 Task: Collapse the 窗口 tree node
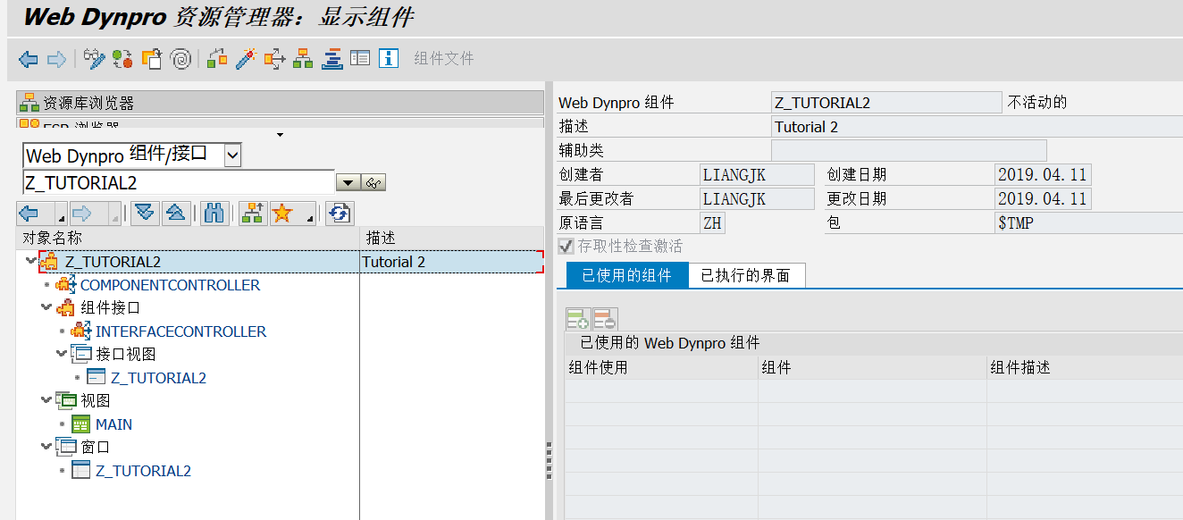(46, 448)
